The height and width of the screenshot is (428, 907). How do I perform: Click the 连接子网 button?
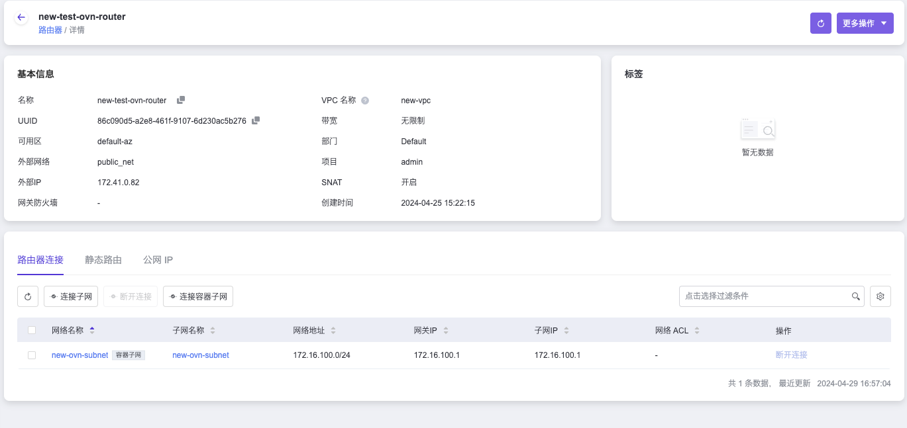pos(71,296)
